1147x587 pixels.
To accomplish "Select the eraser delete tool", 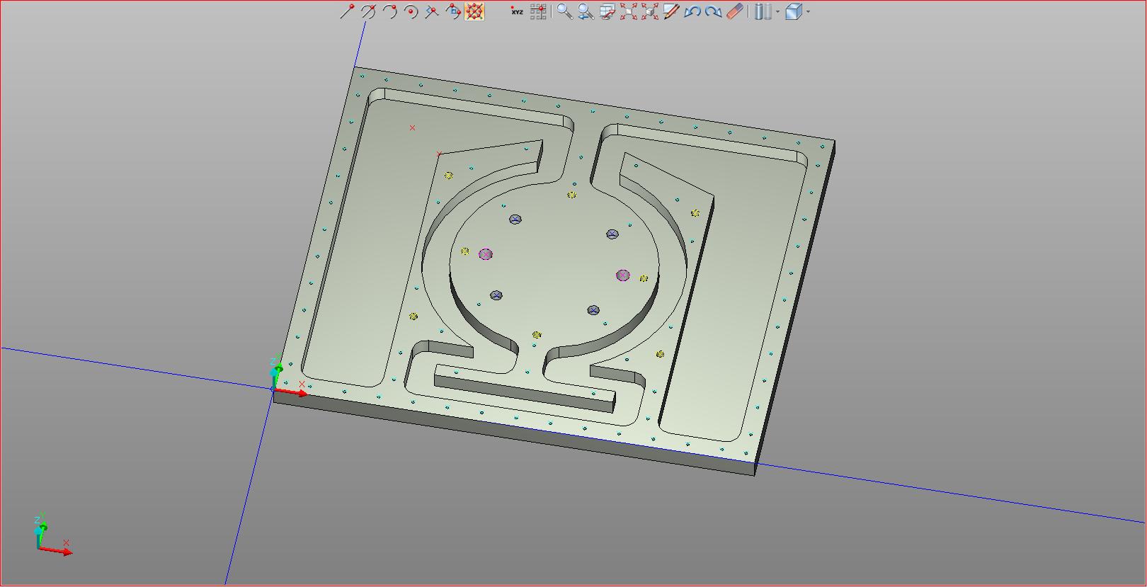I will [736, 11].
